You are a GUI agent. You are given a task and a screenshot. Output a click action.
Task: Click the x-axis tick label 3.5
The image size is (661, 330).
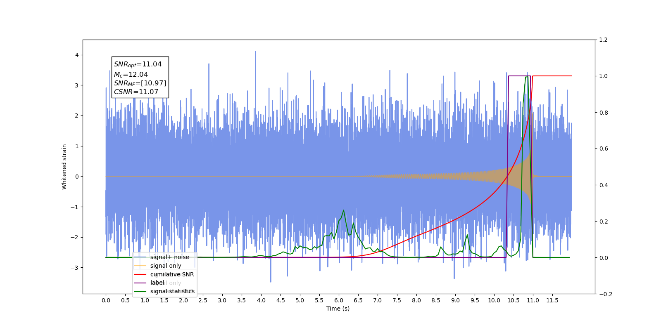click(242, 300)
